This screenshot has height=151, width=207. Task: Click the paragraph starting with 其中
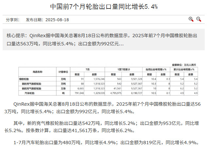103,127
